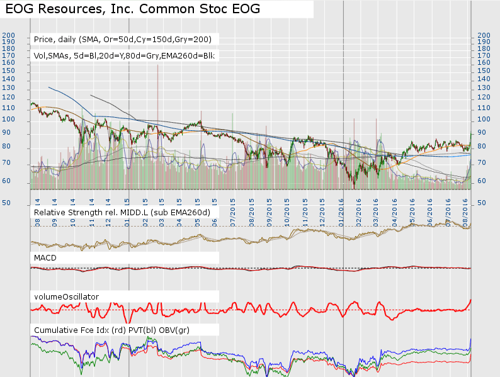Viewport: 500px width, 377px height.
Task: Click 110 on the left price axis
Action: pyautogui.click(x=9, y=108)
